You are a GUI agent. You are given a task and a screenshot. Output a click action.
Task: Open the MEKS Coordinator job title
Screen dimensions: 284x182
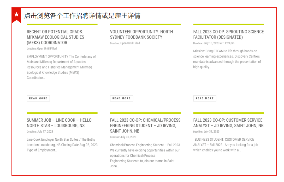55,37
